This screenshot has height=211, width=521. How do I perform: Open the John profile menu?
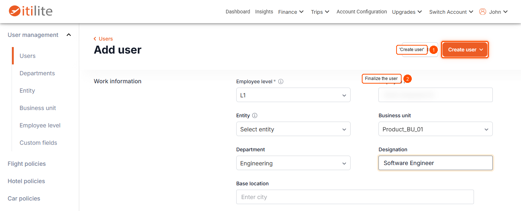pos(498,12)
